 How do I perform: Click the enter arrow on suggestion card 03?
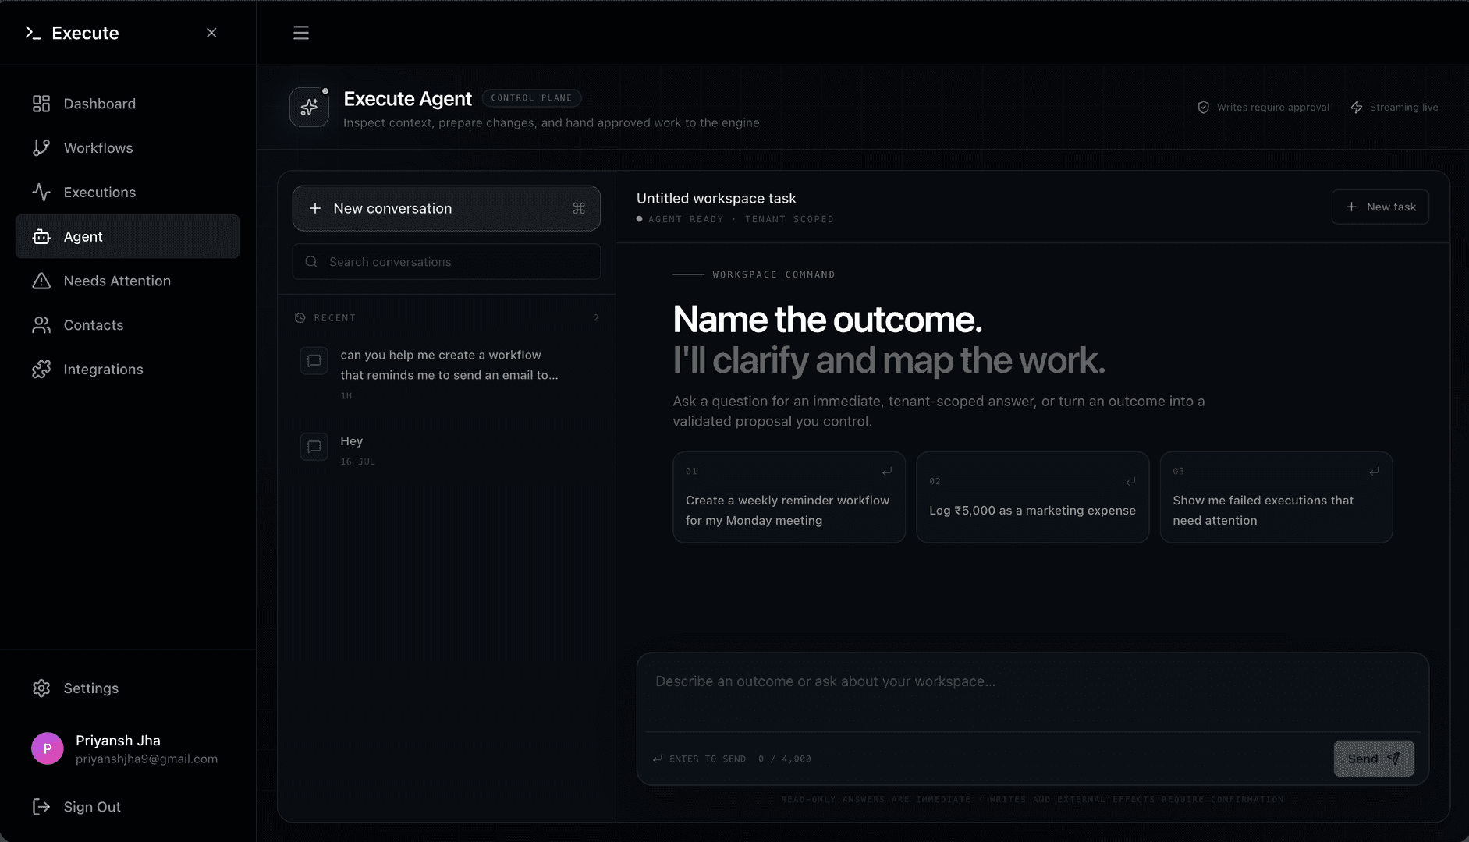point(1374,472)
